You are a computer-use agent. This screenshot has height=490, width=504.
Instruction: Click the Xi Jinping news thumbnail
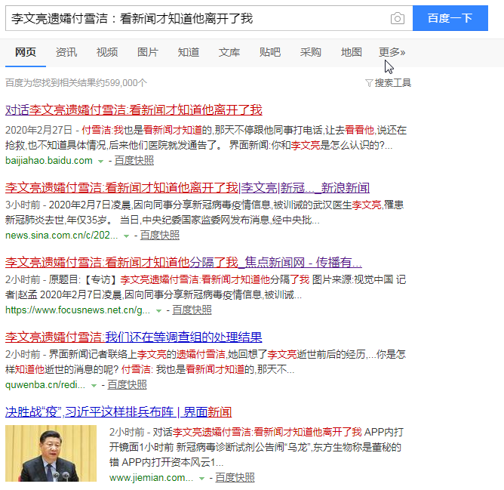click(x=51, y=453)
